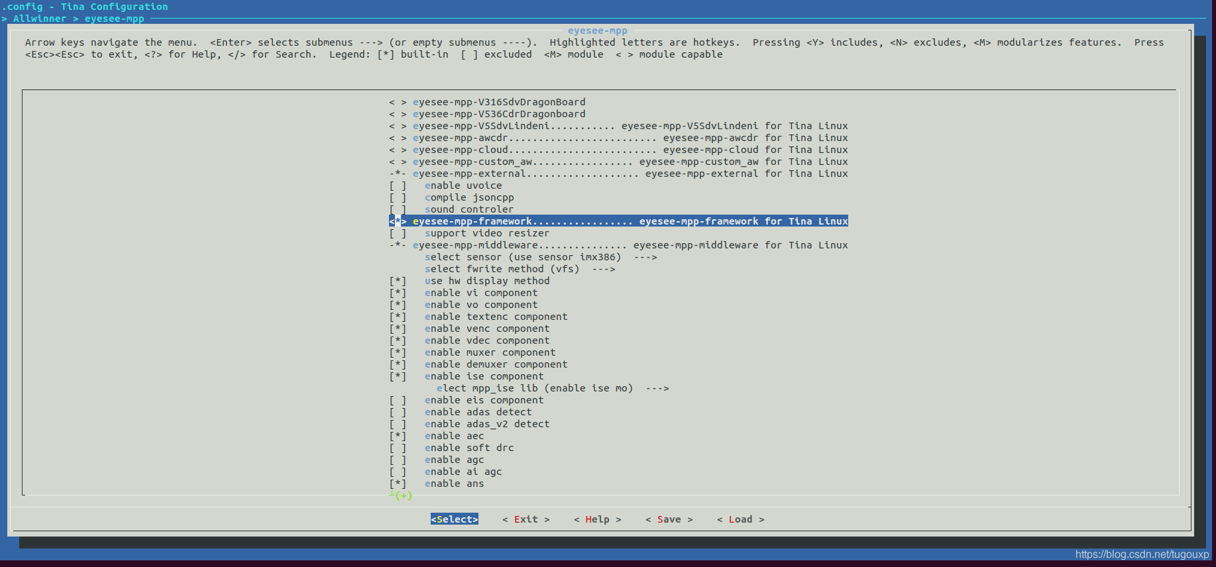Open the select mpp_ise lib submenu
1216x567 pixels.
(553, 388)
